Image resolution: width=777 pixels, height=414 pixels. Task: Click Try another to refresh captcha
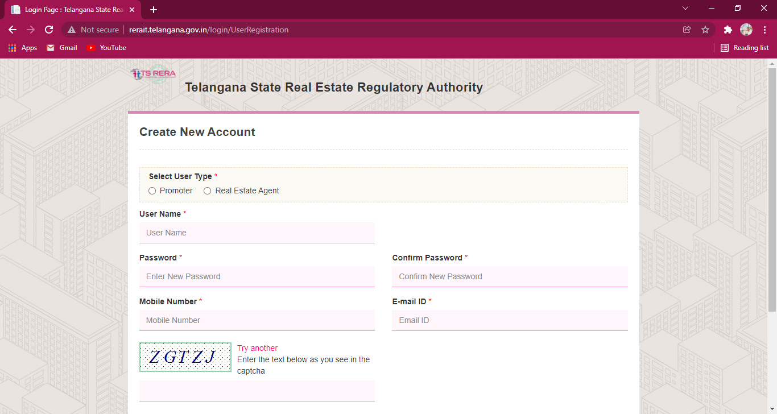pos(258,348)
